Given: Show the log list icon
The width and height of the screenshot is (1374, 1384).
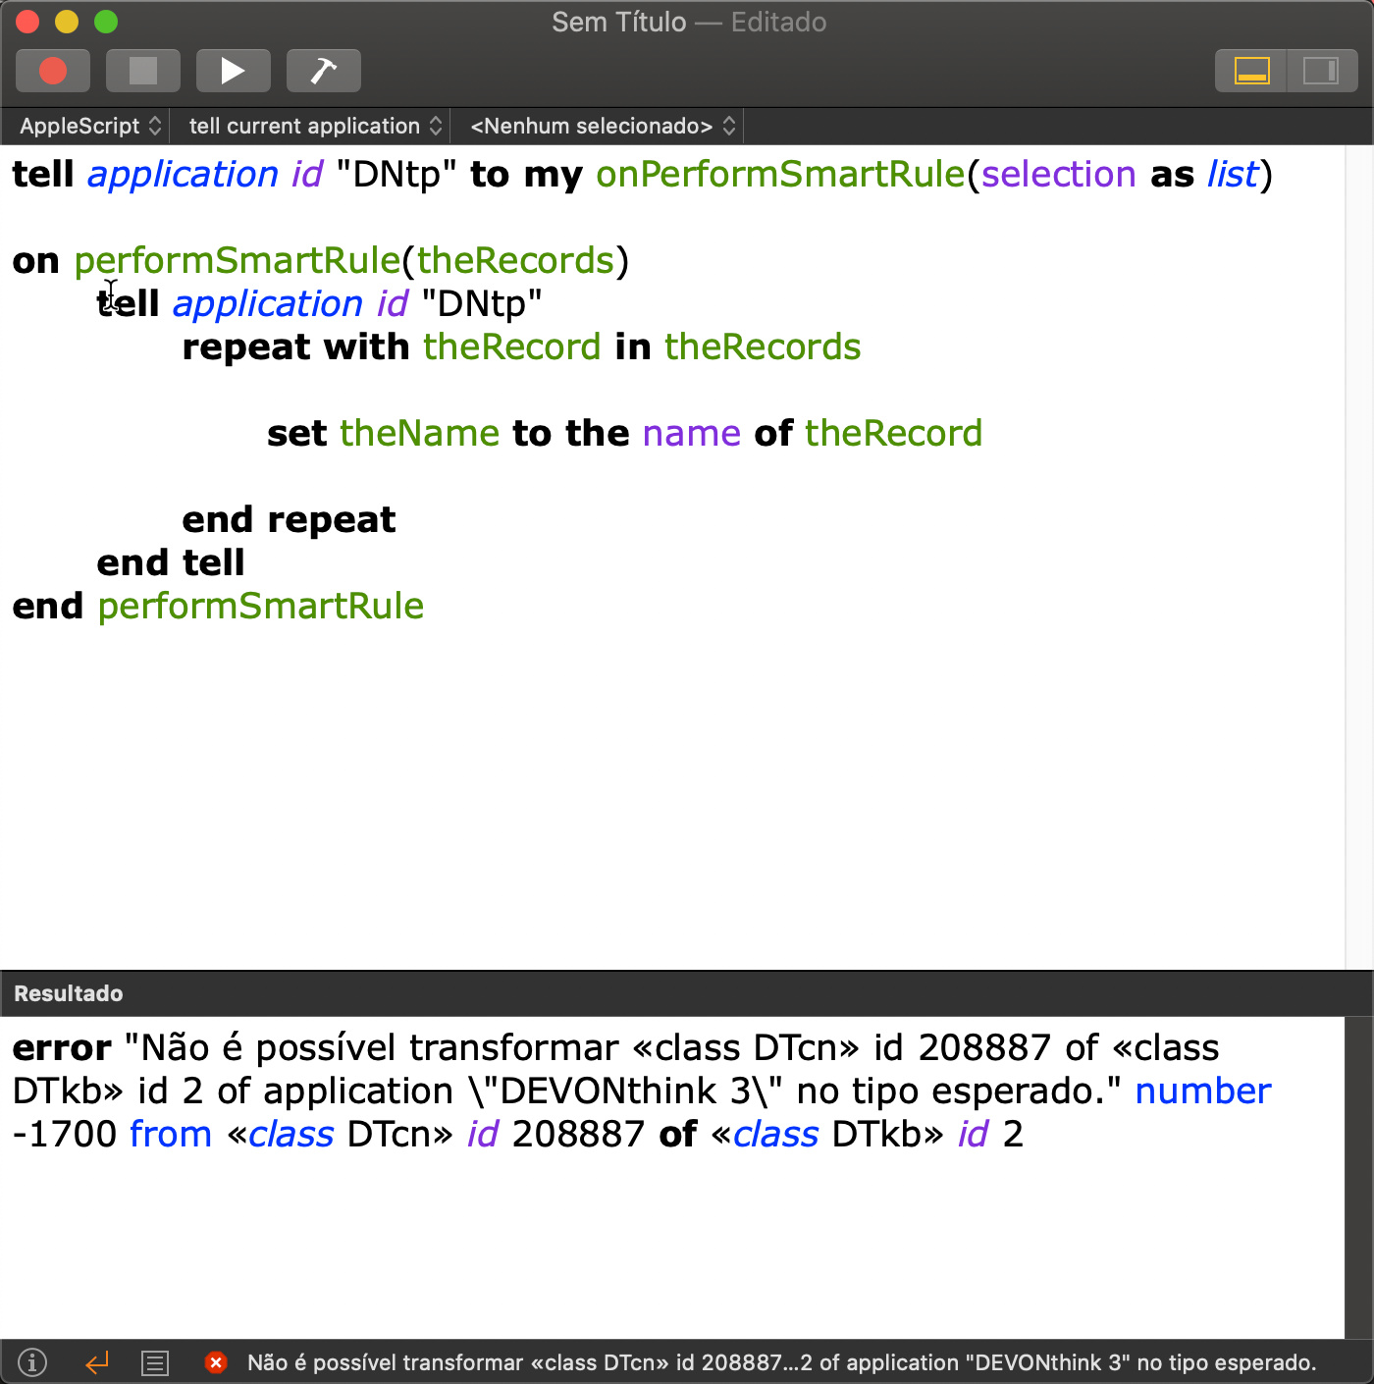Looking at the screenshot, I should click(x=155, y=1362).
